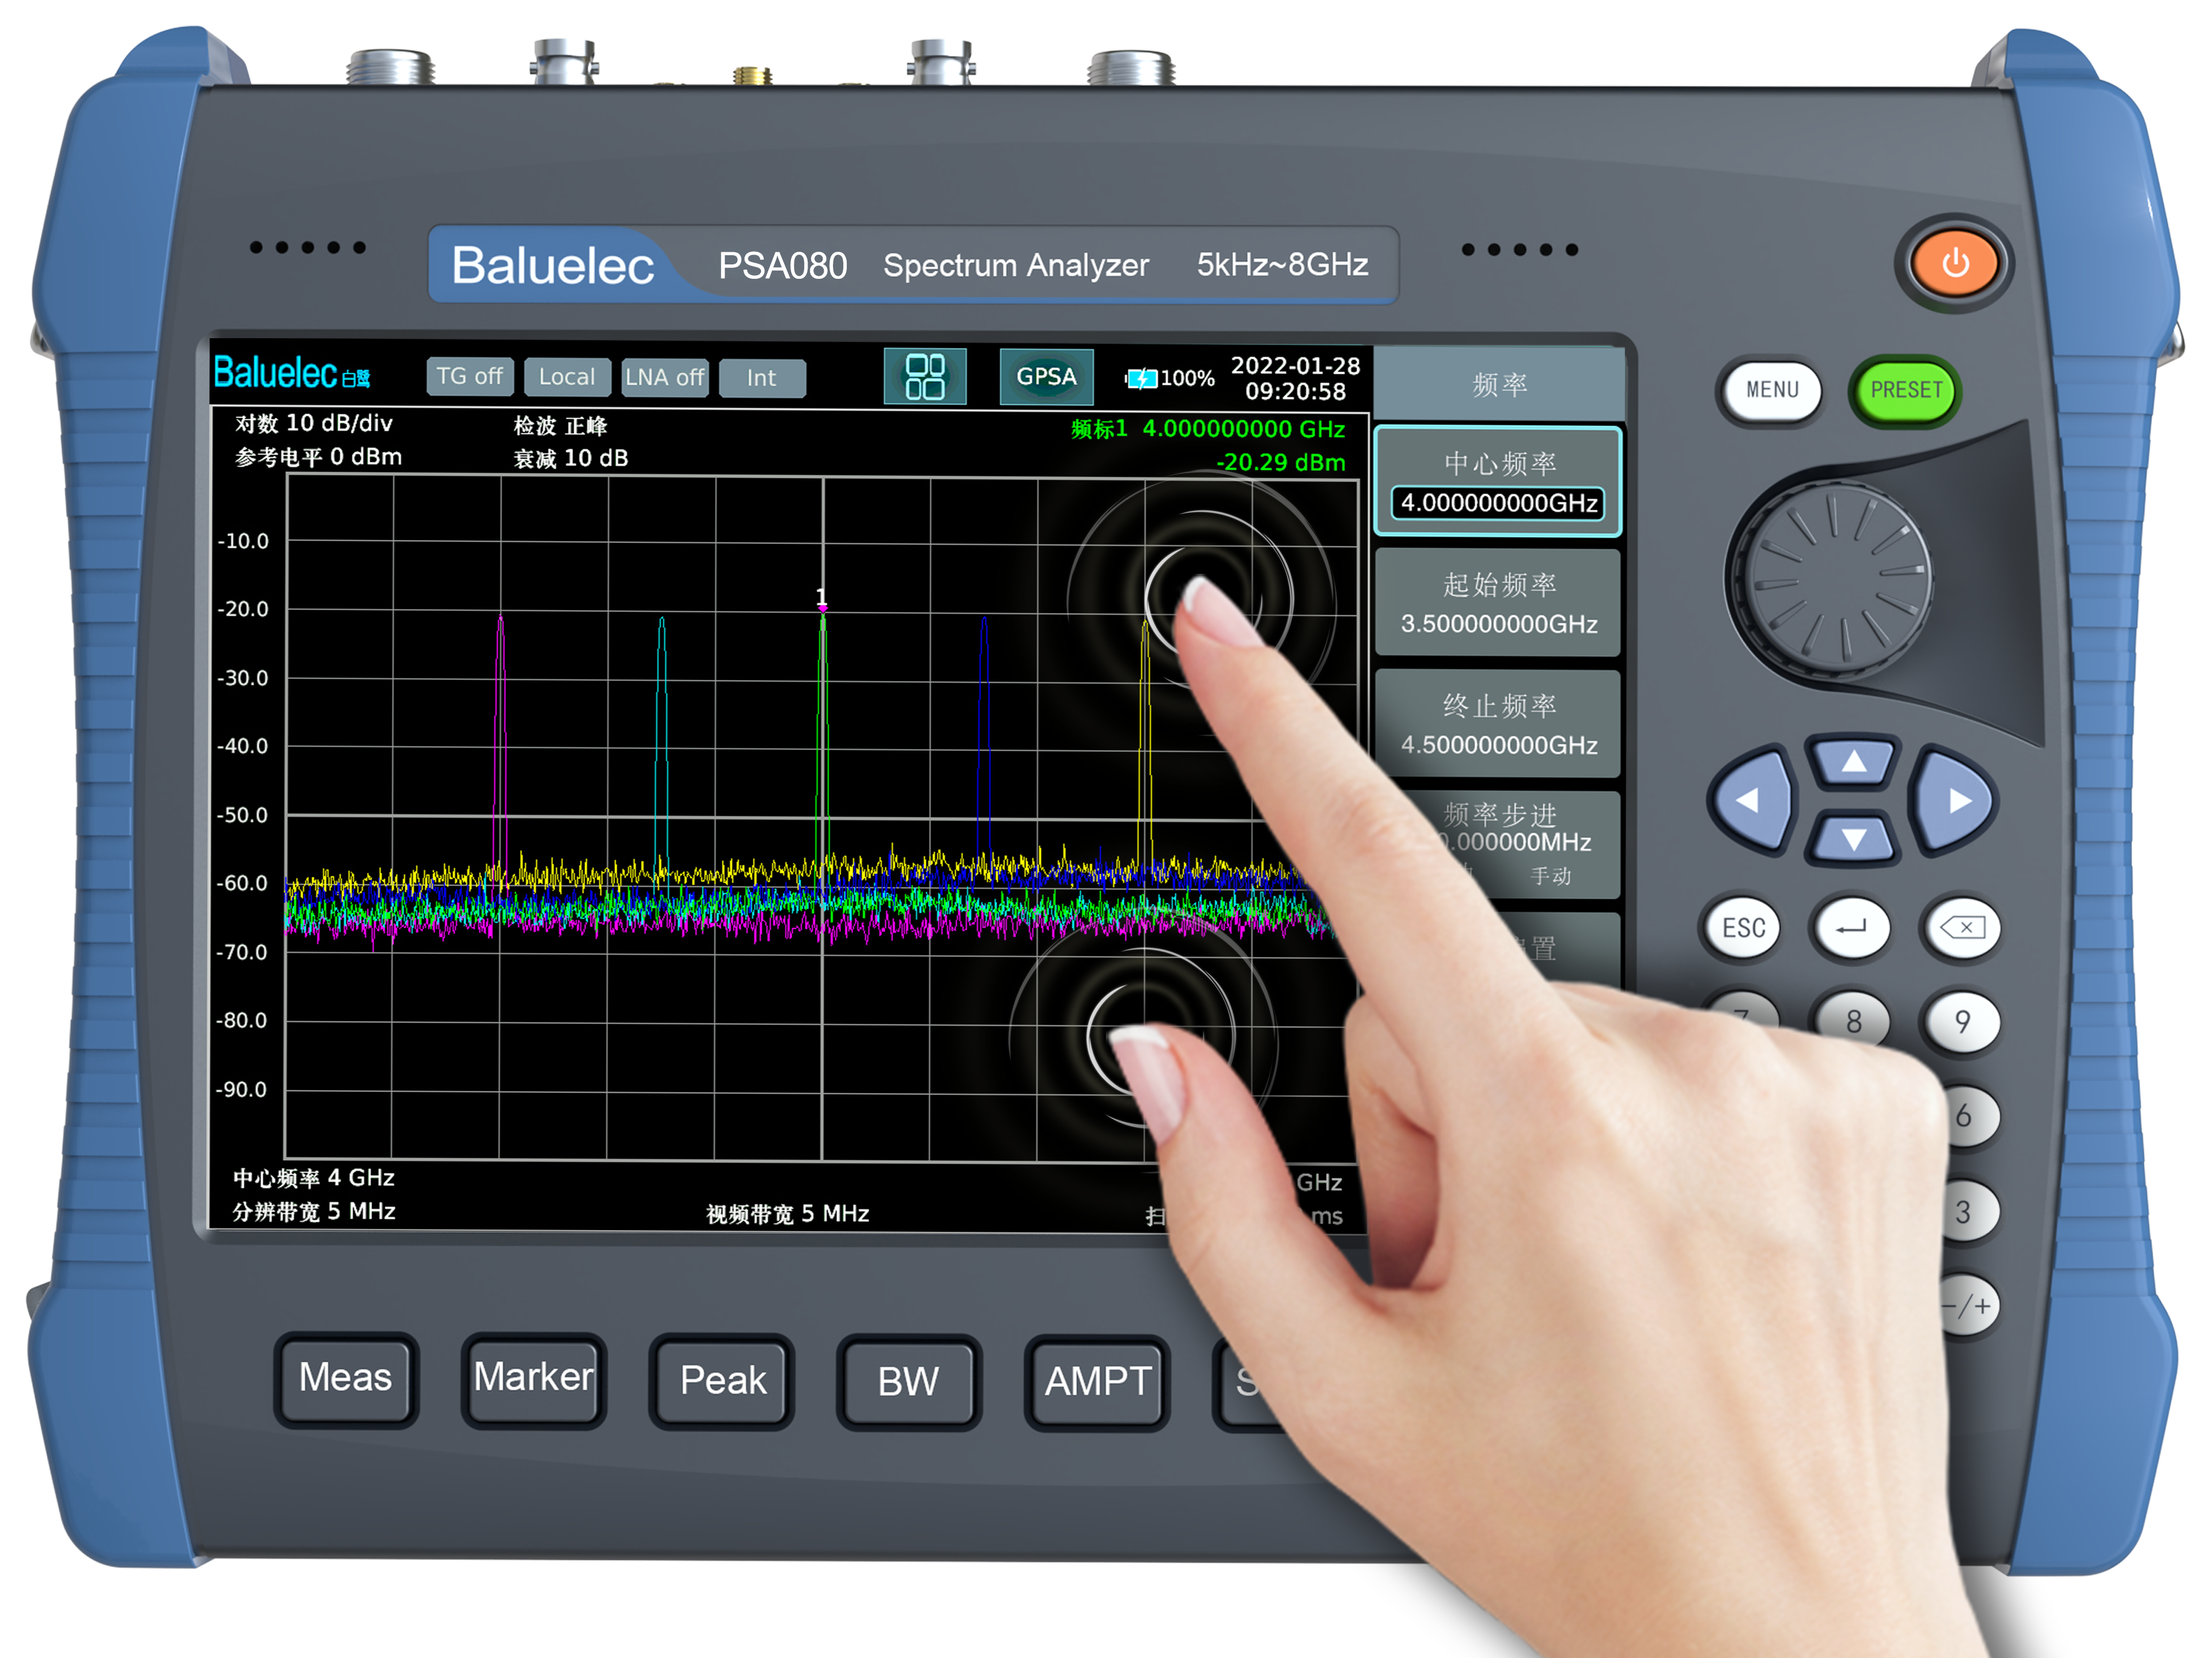The width and height of the screenshot is (2212, 1658).
Task: Hit the right arrow key
Action: tap(1955, 800)
